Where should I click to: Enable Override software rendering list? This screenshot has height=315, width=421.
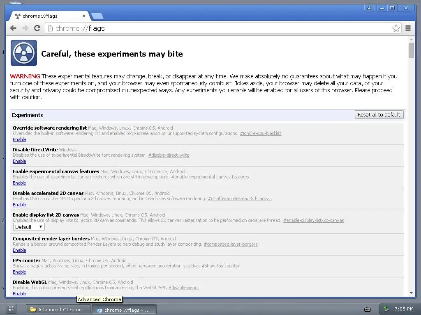[x=19, y=139]
